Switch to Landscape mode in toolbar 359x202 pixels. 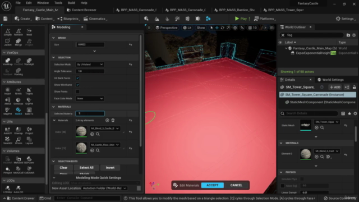(157, 19)
